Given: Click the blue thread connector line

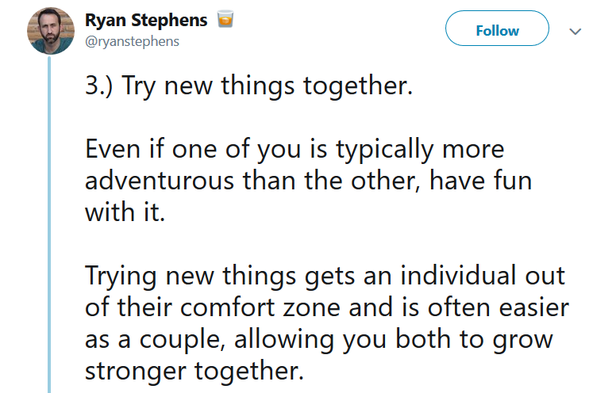Looking at the screenshot, I should coord(49,224).
